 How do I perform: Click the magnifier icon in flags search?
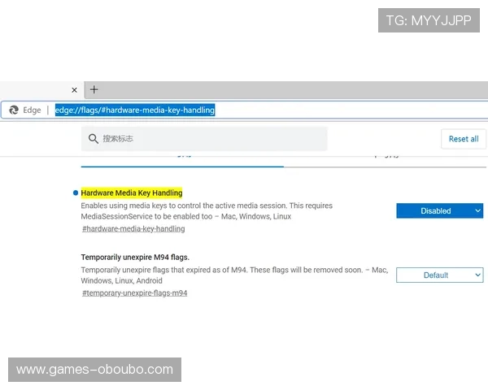pyautogui.click(x=94, y=139)
